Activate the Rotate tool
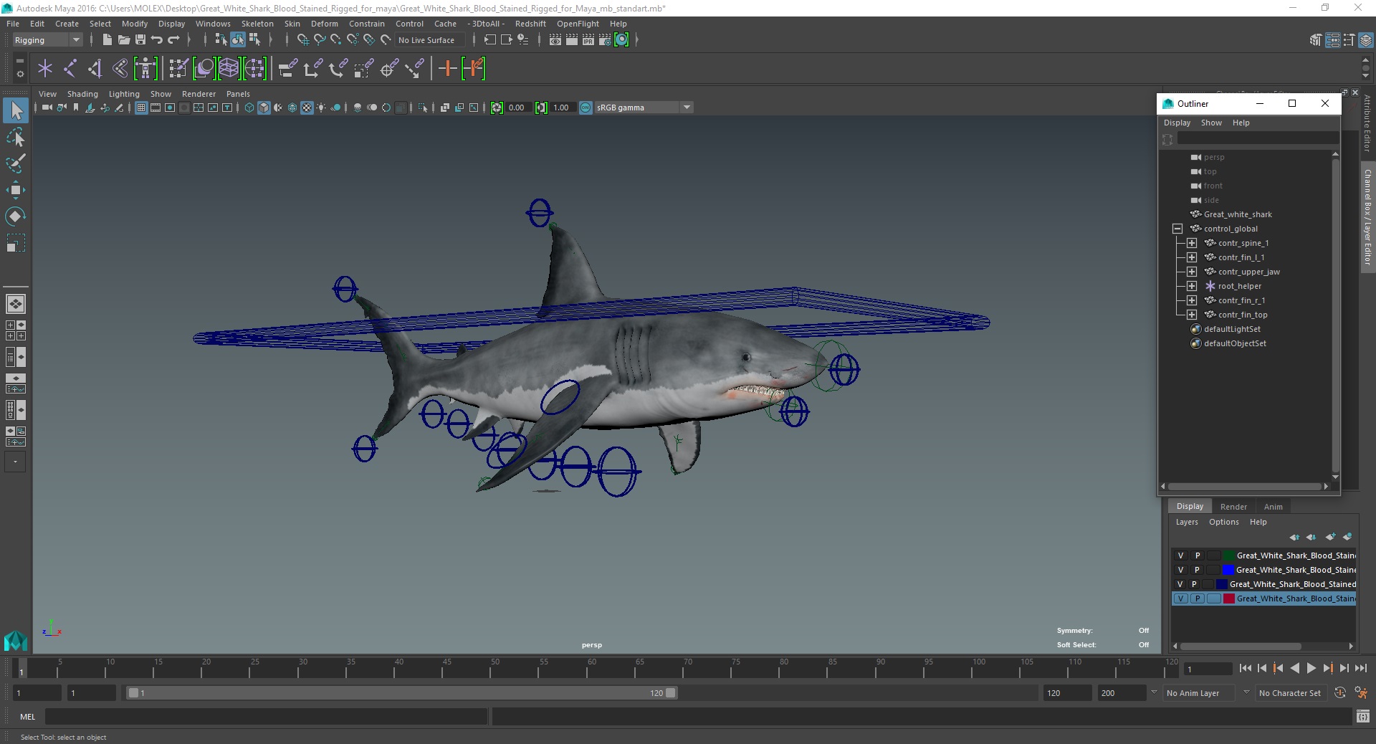The width and height of the screenshot is (1376, 744). click(16, 216)
